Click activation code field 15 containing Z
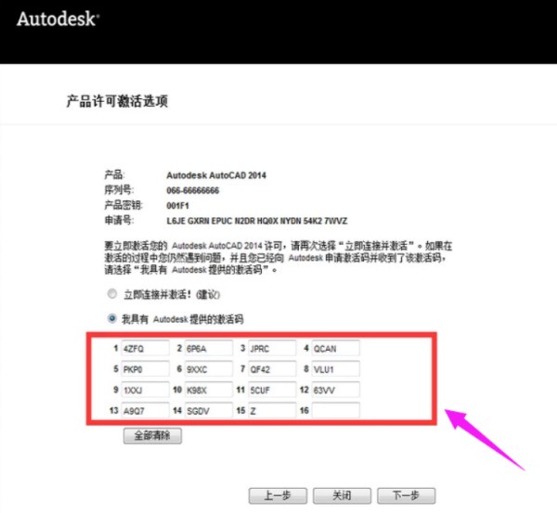 [272, 411]
